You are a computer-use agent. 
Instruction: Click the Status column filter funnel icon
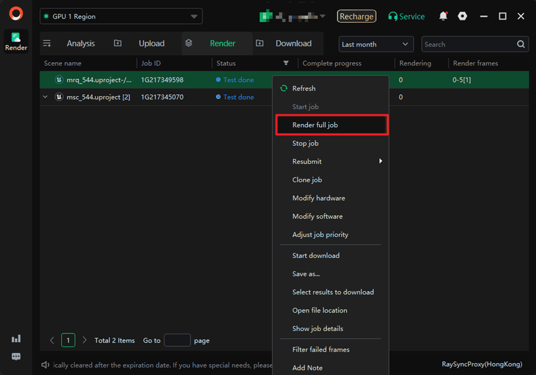(x=286, y=63)
